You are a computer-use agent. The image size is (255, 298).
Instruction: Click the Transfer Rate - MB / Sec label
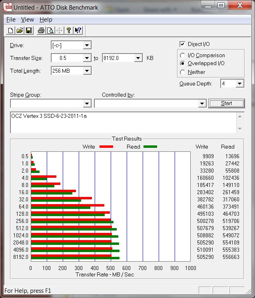(105, 274)
